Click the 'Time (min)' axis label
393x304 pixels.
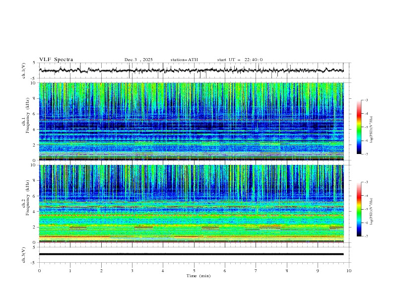198,276
